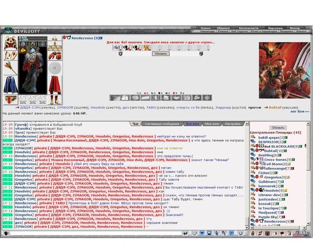Open the Знания top menu

[206, 28]
